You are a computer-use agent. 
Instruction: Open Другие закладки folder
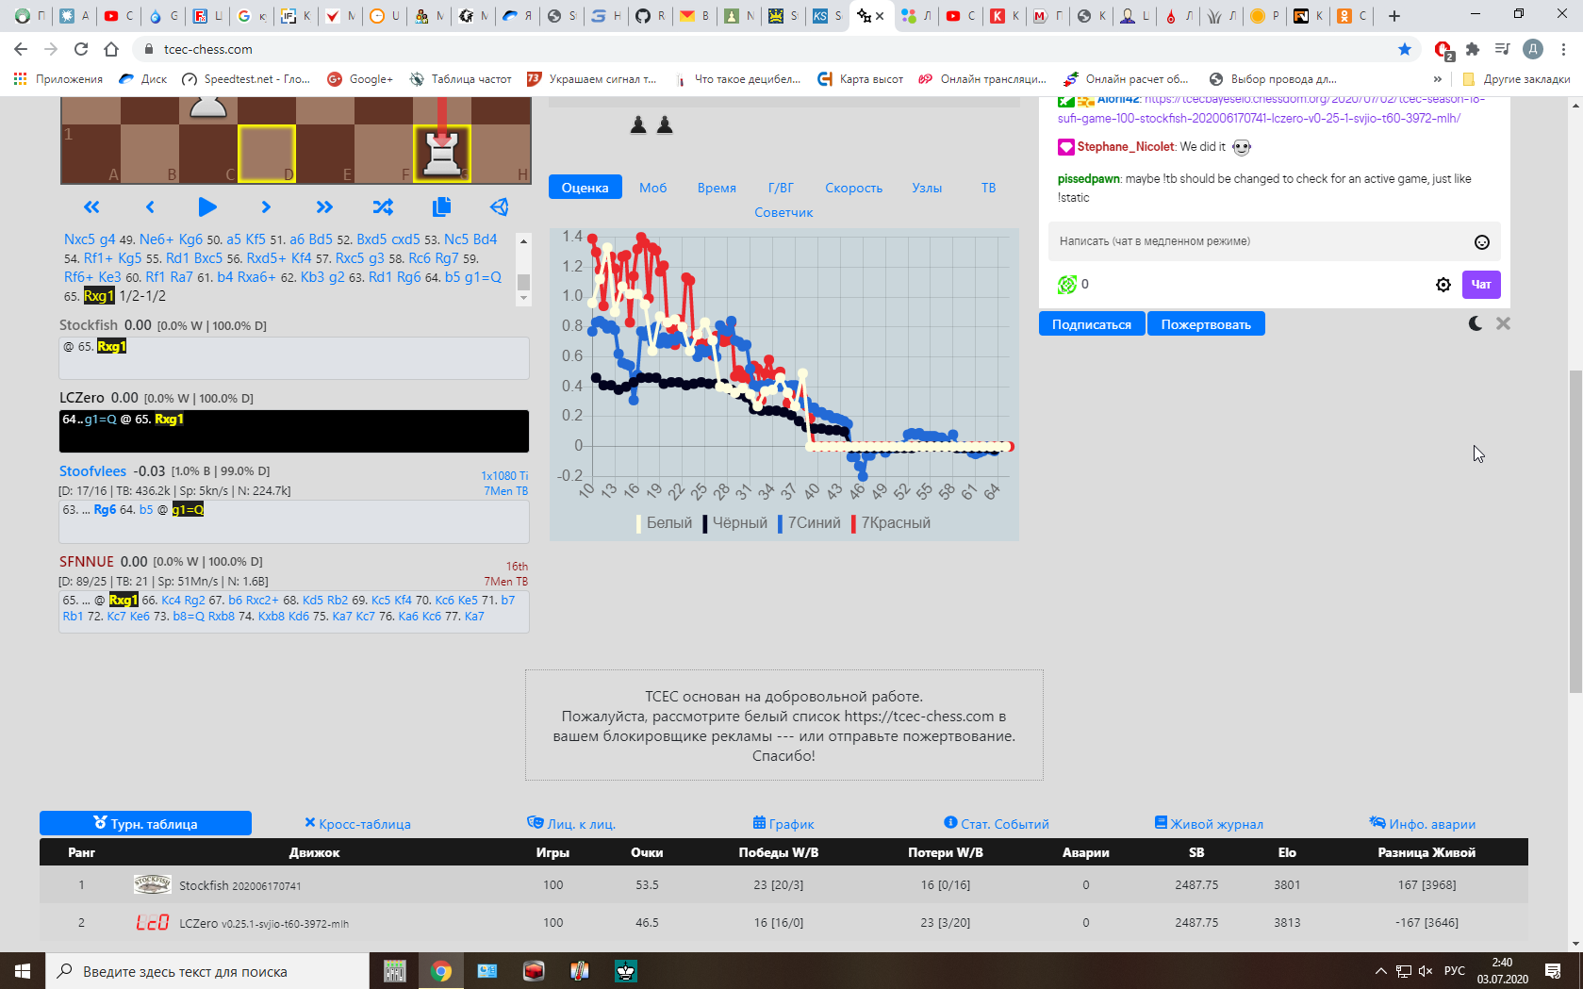pos(1516,79)
